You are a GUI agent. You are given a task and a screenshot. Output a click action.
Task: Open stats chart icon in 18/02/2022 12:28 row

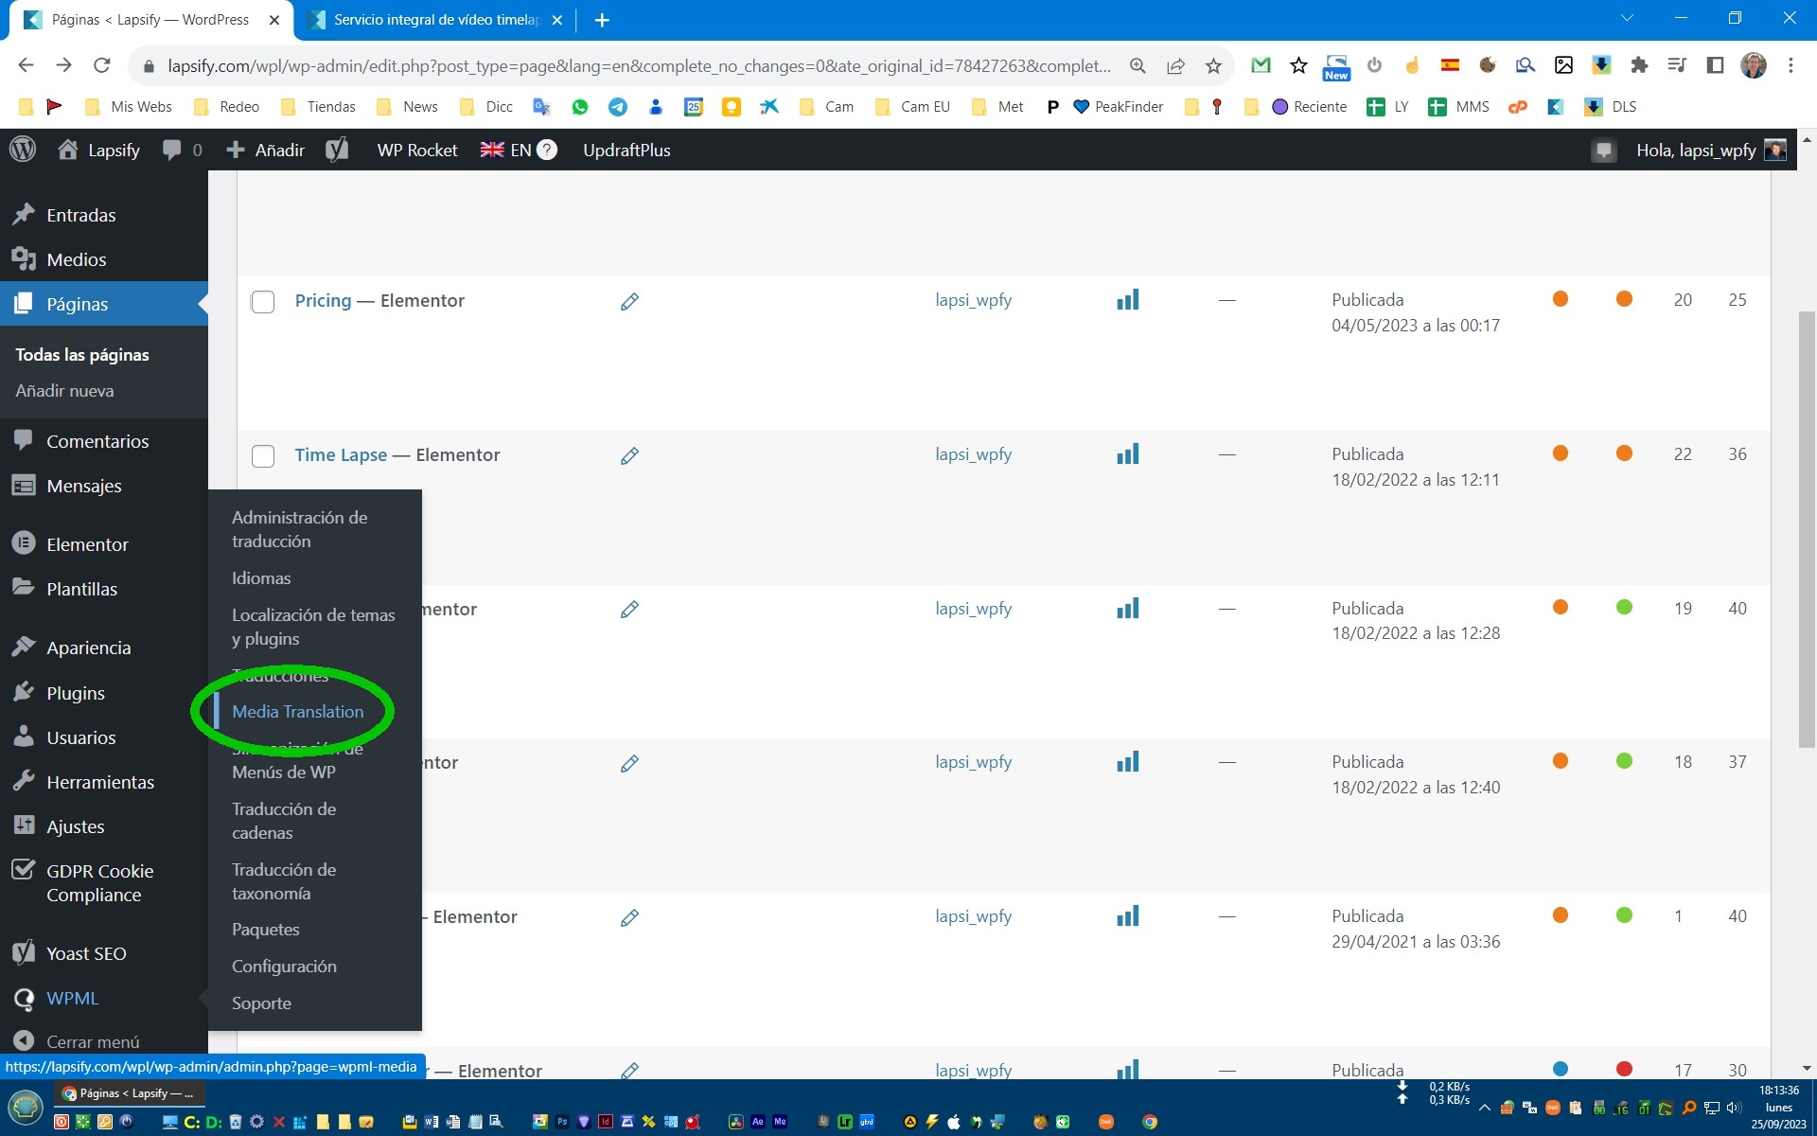(1127, 609)
